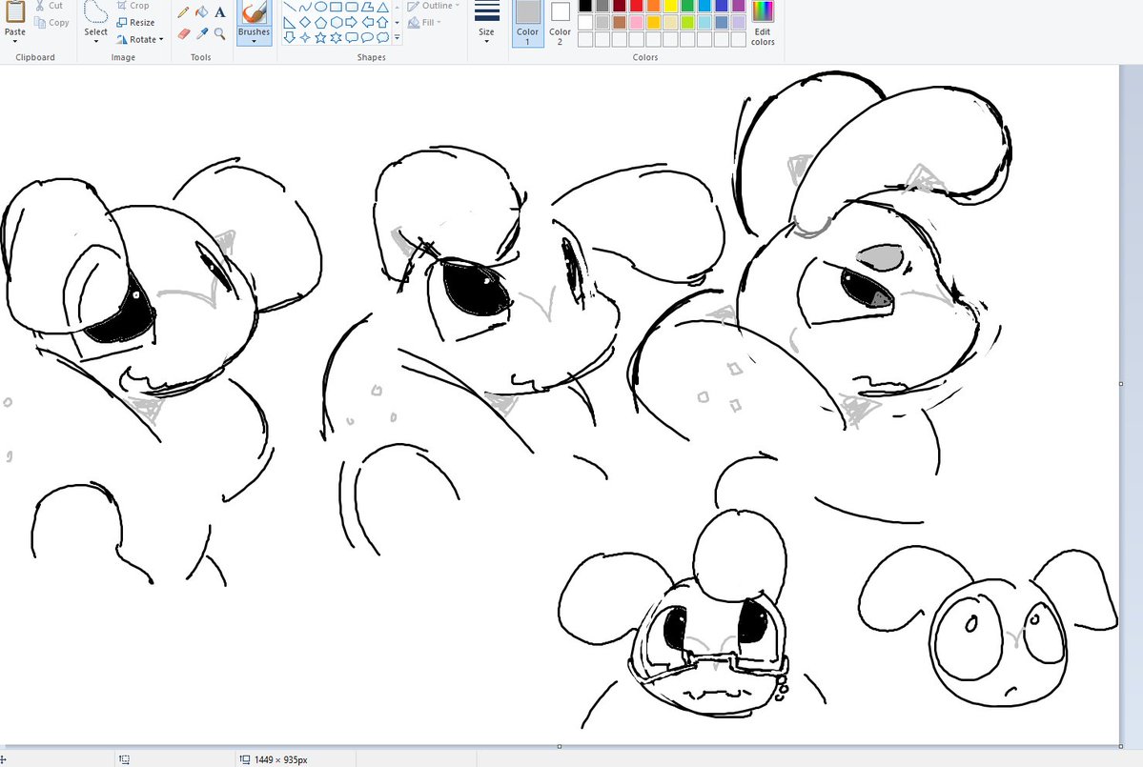Select the Pencil tool
Image resolution: width=1143 pixels, height=767 pixels.
pyautogui.click(x=183, y=12)
